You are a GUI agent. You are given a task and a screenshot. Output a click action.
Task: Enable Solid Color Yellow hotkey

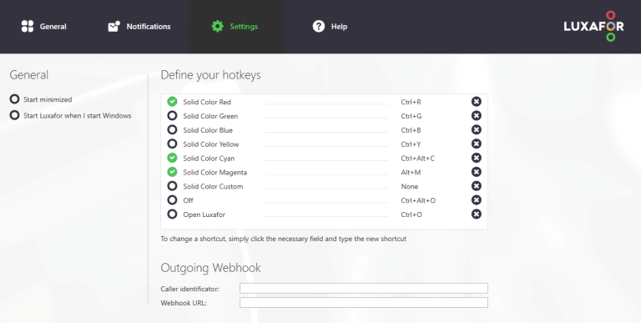tap(172, 144)
